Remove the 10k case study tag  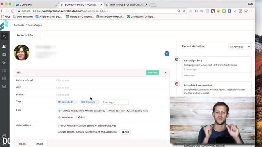[75, 102]
